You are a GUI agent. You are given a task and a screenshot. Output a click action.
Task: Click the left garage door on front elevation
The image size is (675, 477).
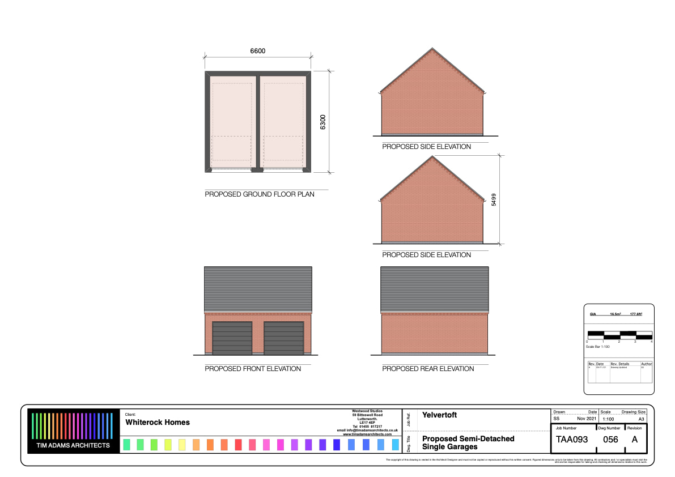coord(232,338)
